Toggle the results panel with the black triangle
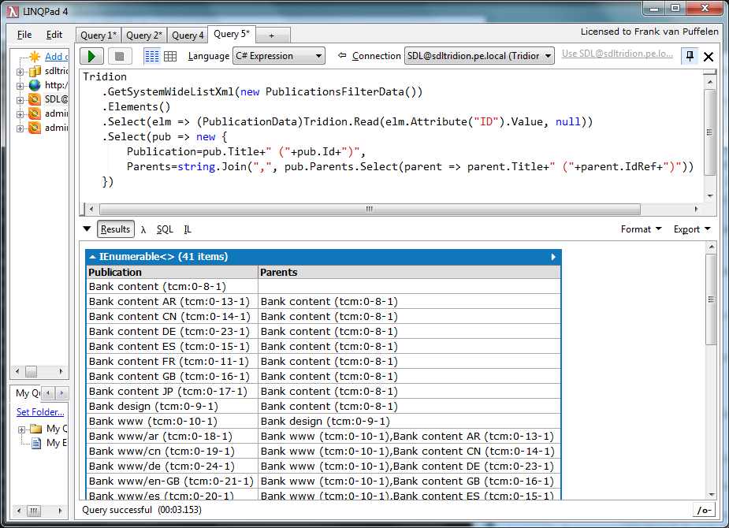 tap(87, 229)
